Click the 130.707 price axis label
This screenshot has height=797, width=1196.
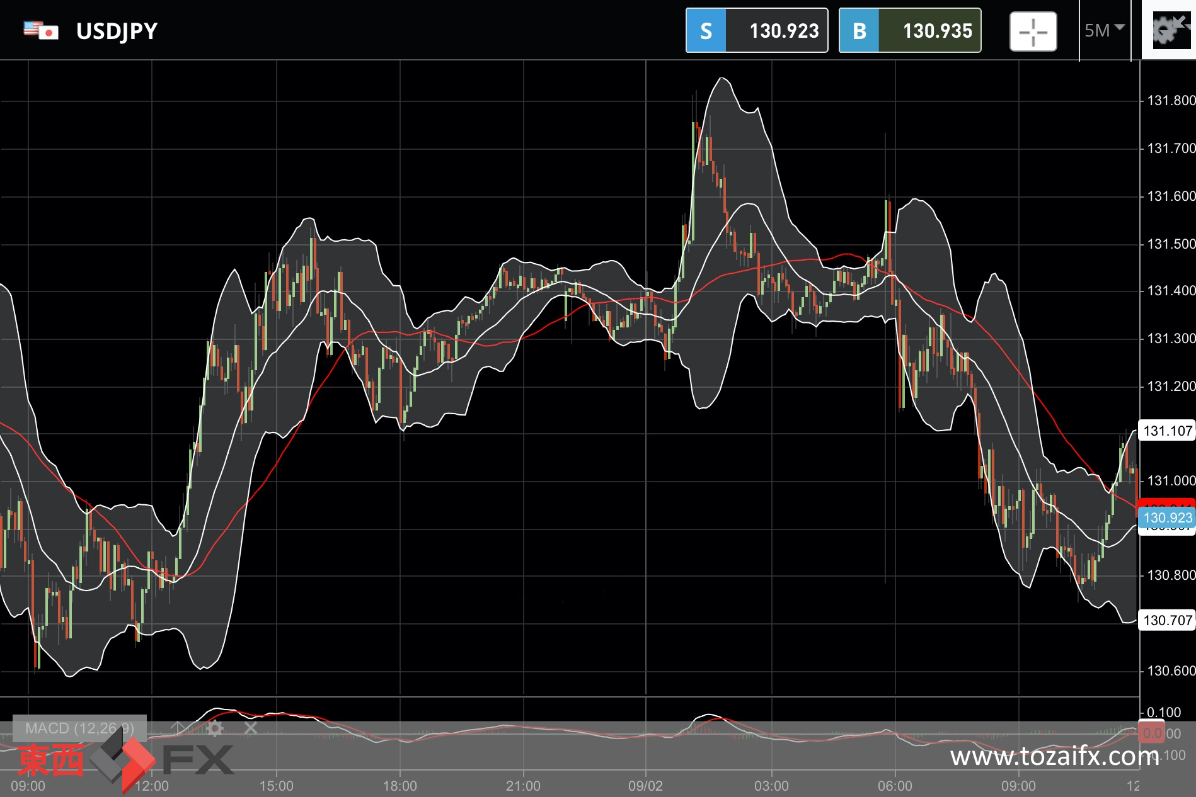(1167, 620)
